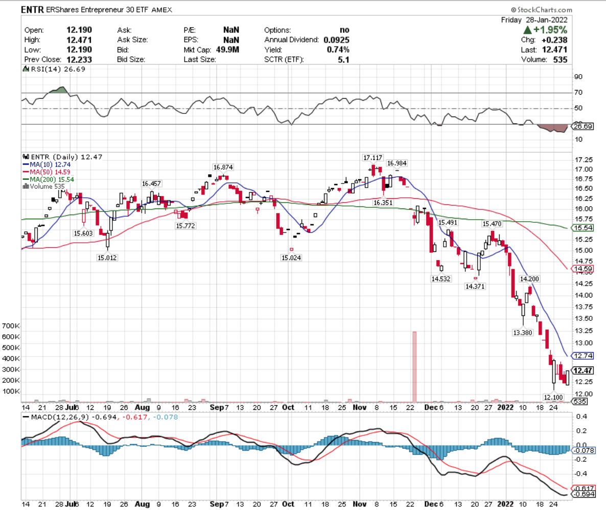
Task: Click the green up-arrow beside +1.95%
Action: (527, 30)
